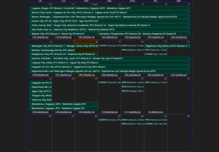Screen dimensions: 219x152
Task: Open the Kidapawan City RTC Branch 23 event
Action: [63, 54]
